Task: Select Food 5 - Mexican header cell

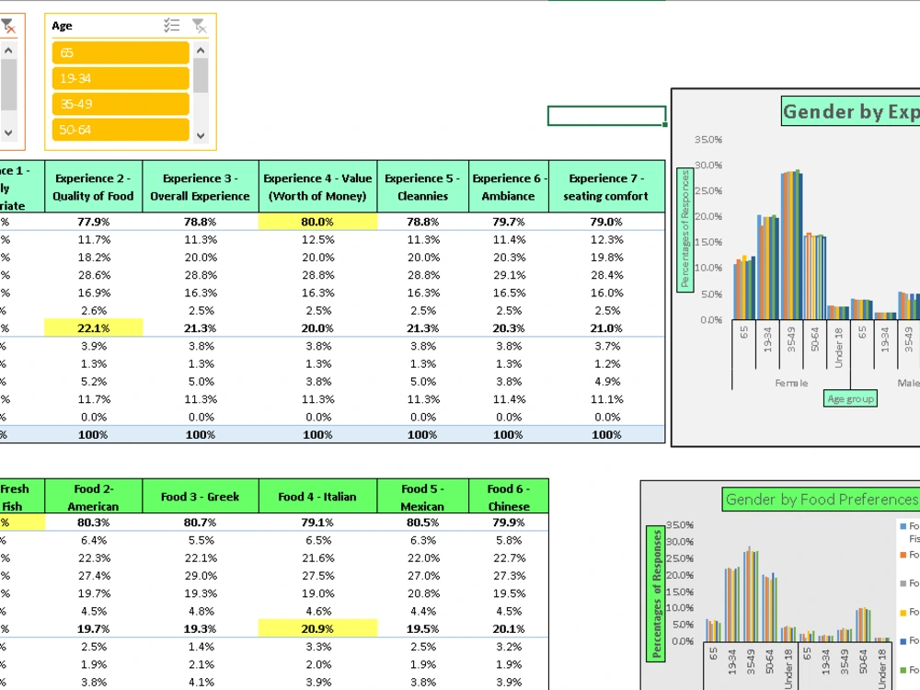Action: coord(422,497)
